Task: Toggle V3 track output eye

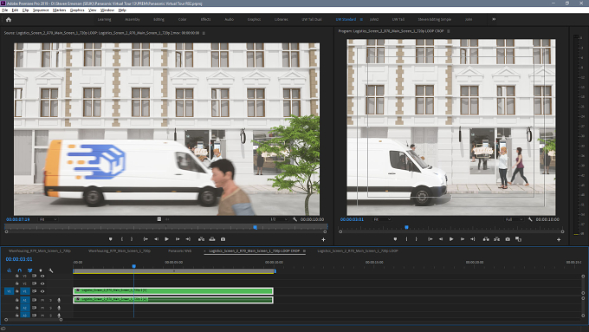Action: coord(42,276)
